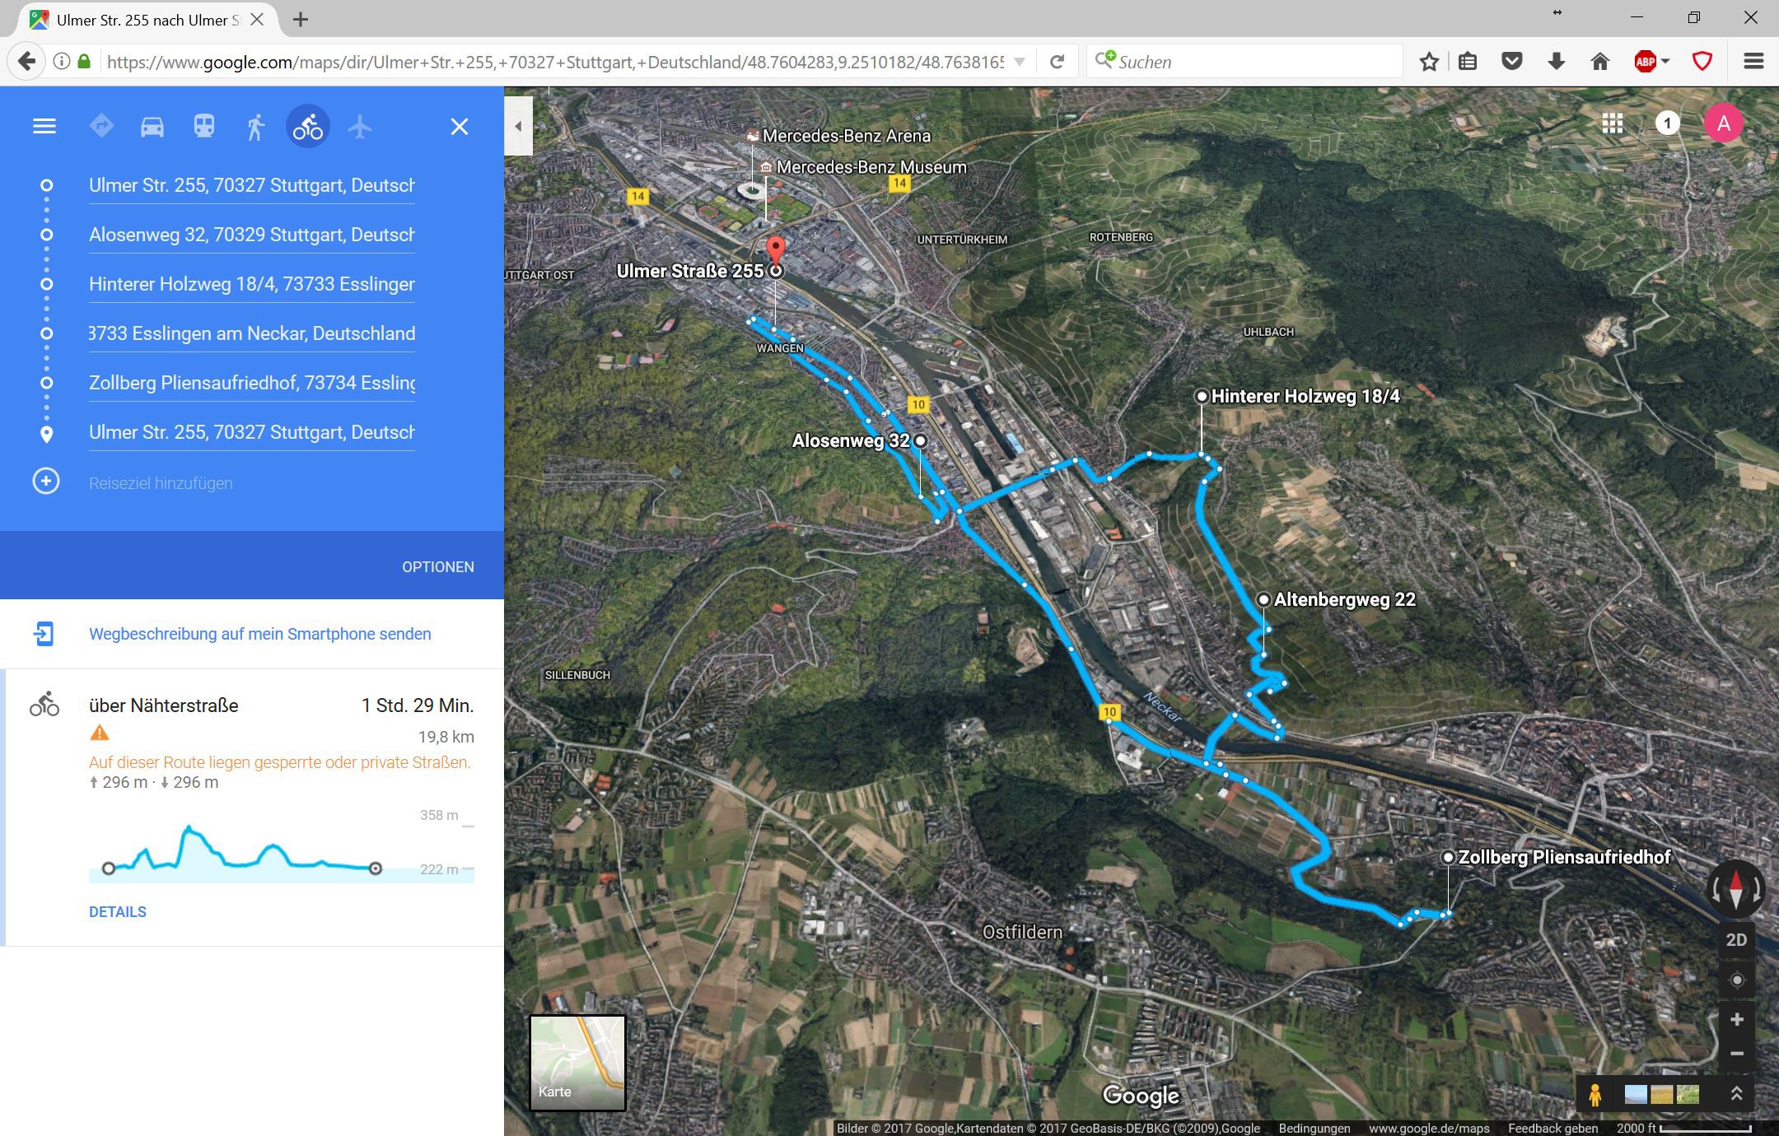Edit final destination Ulmer Str. 255 field
The image size is (1779, 1136).
pos(251,432)
